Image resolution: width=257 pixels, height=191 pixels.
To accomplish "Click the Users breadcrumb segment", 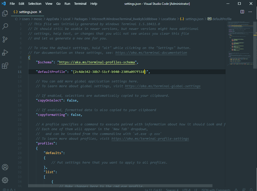I will pyautogui.click(x=26, y=19).
